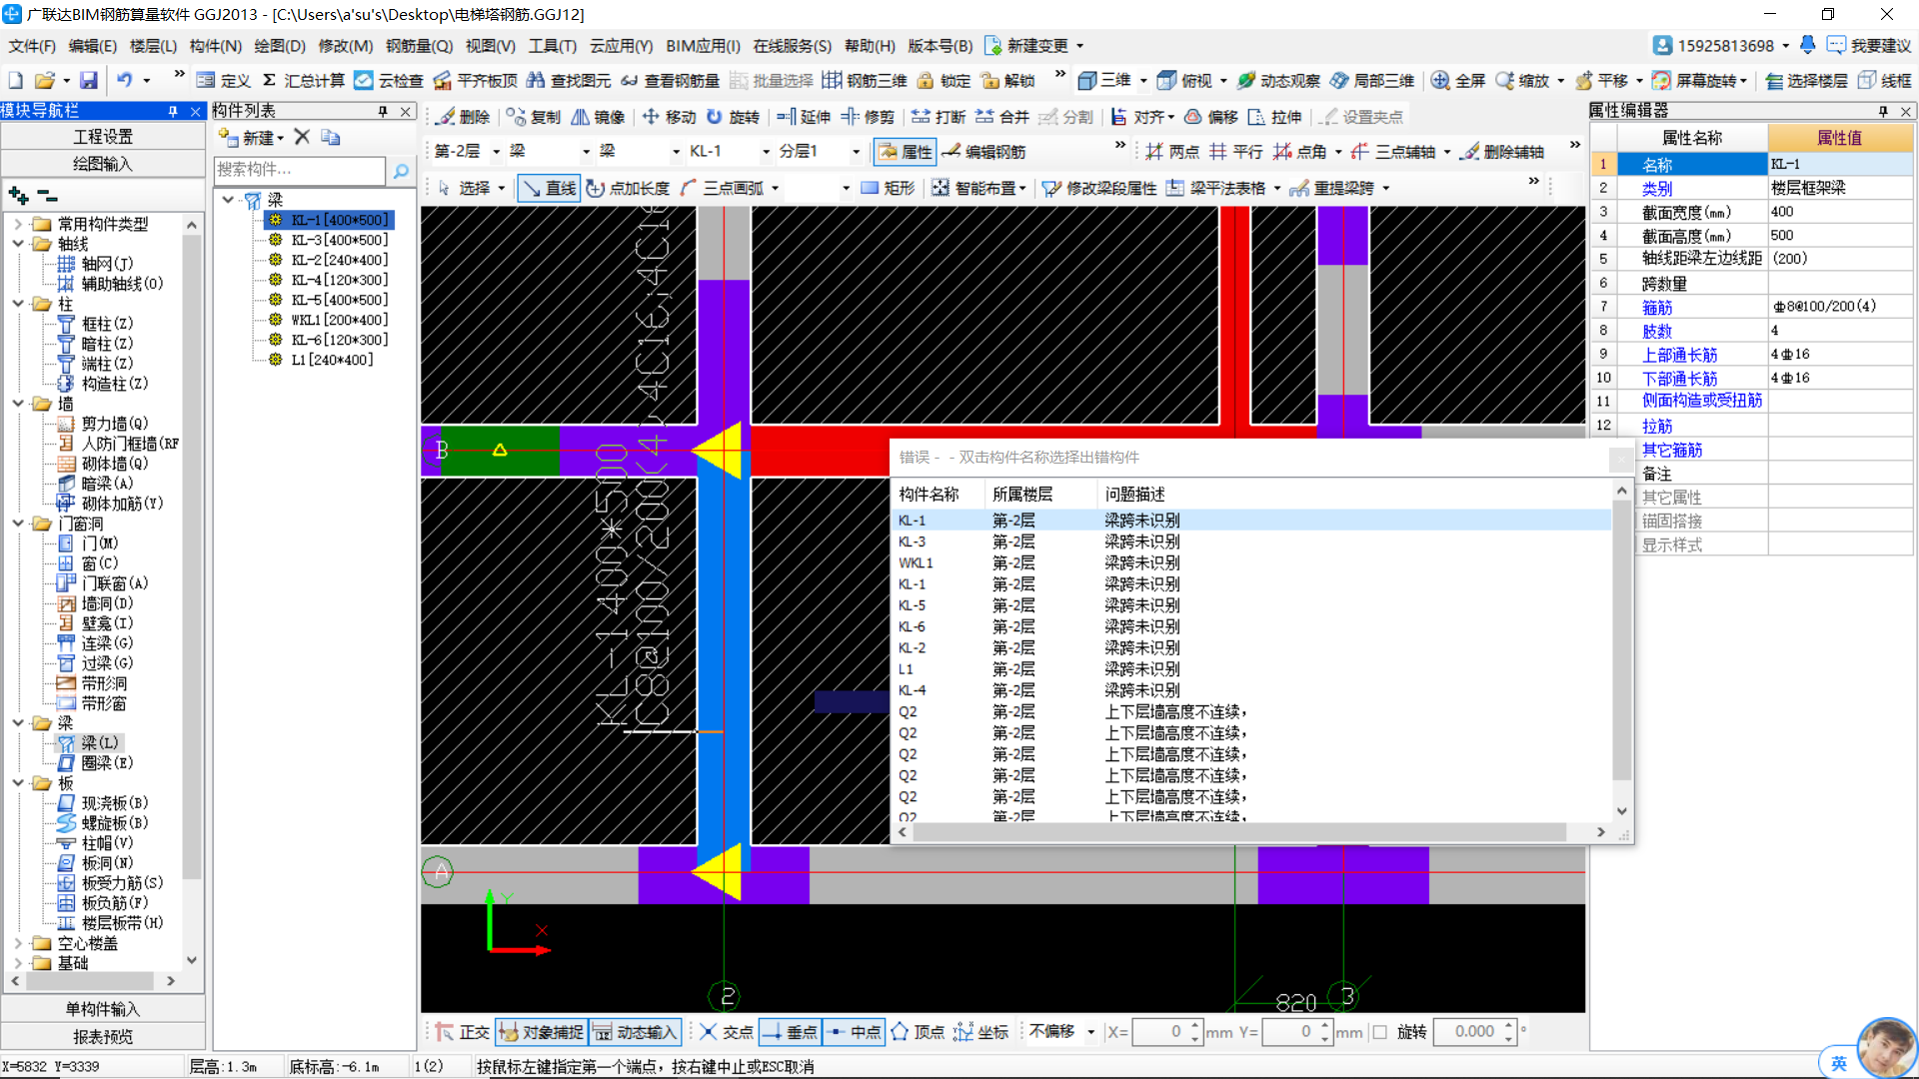Toggle 动态输入 dynamic input
The image size is (1919, 1079).
635,1032
